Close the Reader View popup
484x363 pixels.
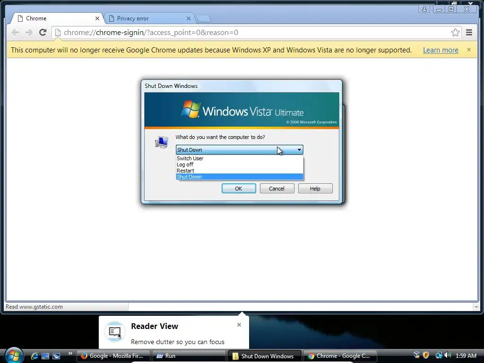click(x=239, y=325)
